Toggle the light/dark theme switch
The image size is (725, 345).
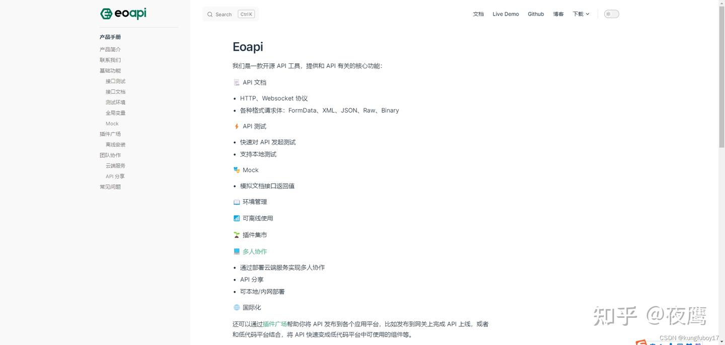pyautogui.click(x=611, y=14)
